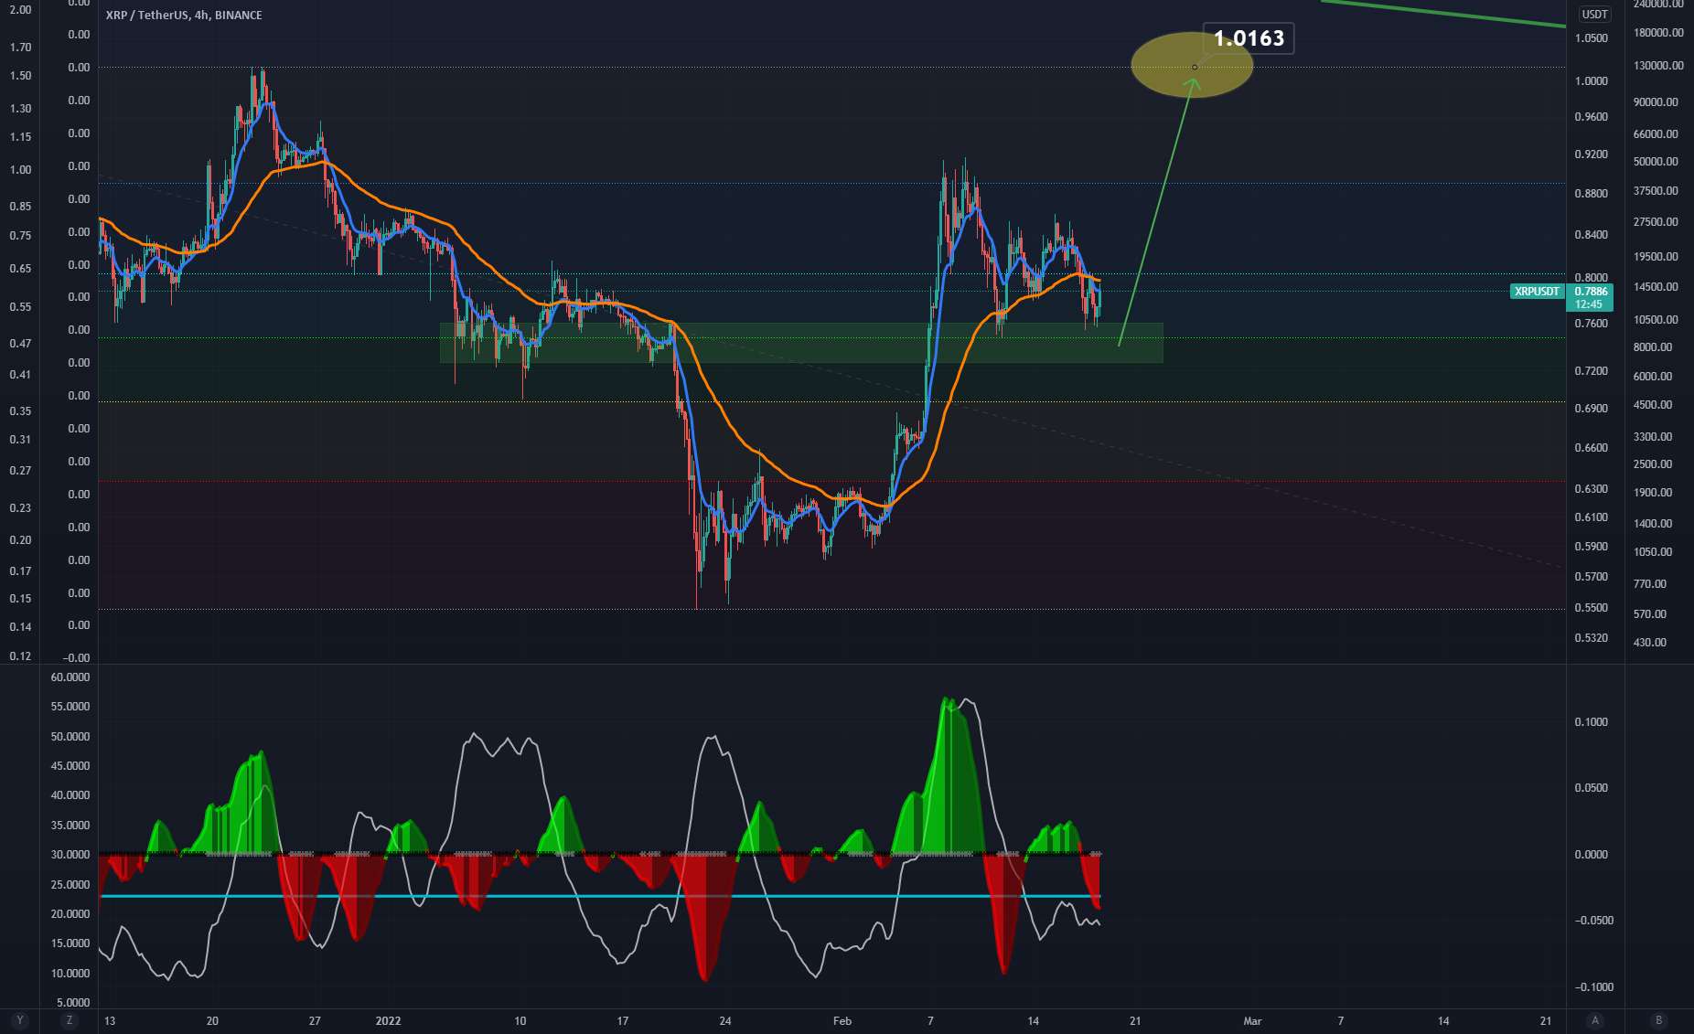The width and height of the screenshot is (1694, 1034).
Task: Click the 0.7200 price scale label
Action: pyautogui.click(x=1591, y=371)
